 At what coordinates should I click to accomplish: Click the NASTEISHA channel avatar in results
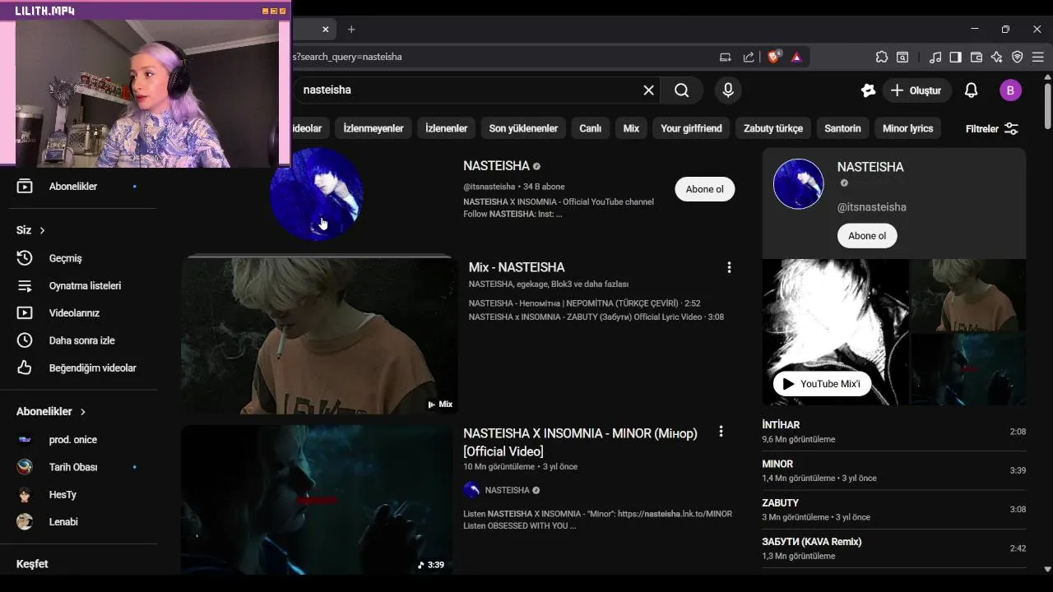pos(317,195)
